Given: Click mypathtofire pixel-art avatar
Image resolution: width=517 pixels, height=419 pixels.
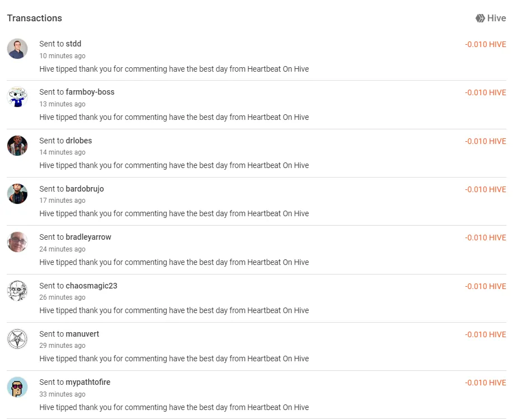Looking at the screenshot, I should point(17,387).
